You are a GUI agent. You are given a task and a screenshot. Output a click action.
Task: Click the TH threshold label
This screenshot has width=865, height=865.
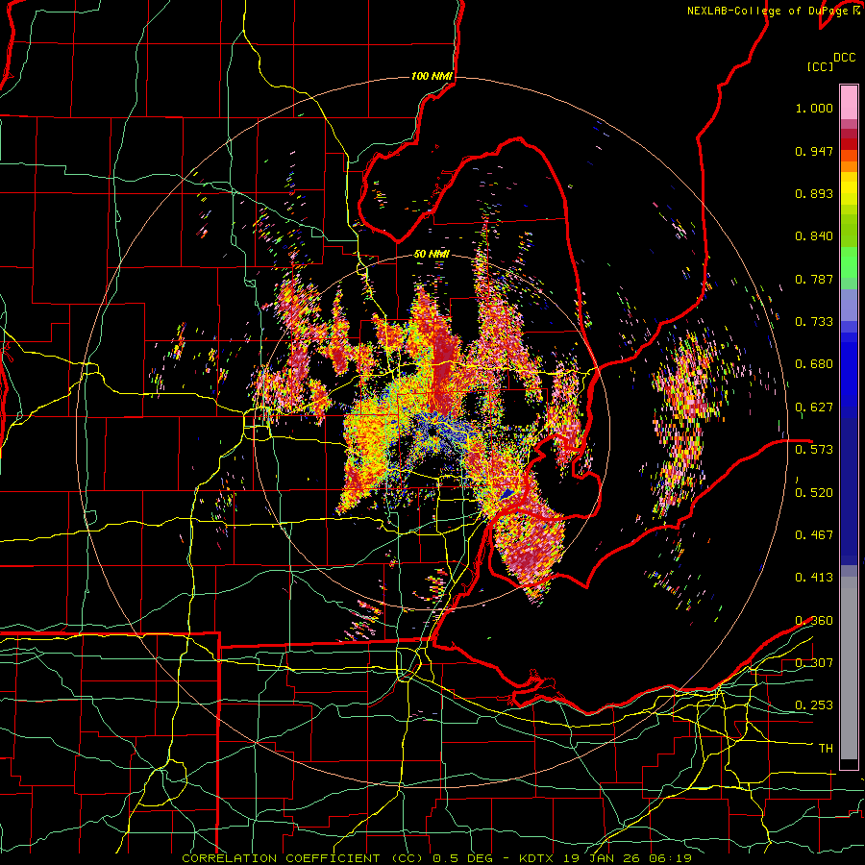pos(826,748)
